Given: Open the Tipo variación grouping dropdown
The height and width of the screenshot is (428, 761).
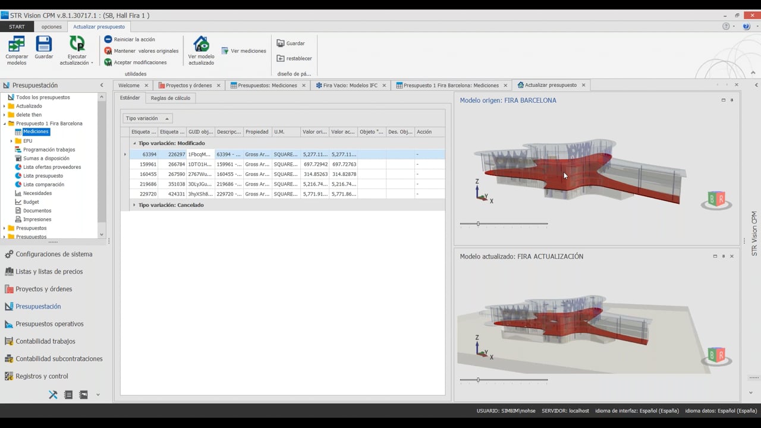Looking at the screenshot, I should [147, 118].
